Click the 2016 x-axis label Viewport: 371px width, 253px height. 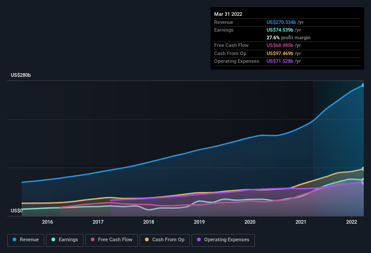point(47,222)
